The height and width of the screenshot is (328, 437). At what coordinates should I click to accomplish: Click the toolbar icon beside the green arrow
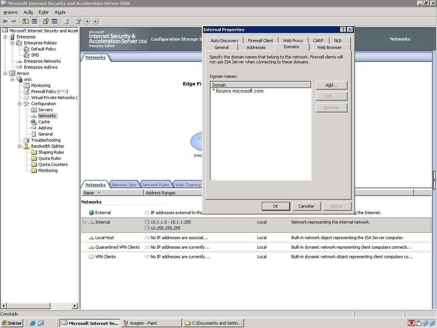(78, 21)
